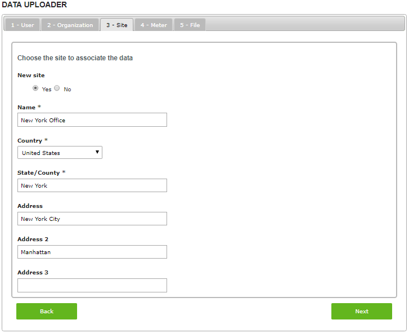This screenshot has height=333, width=409.
Task: Go to the 4 - Meter tab
Action: pos(154,25)
